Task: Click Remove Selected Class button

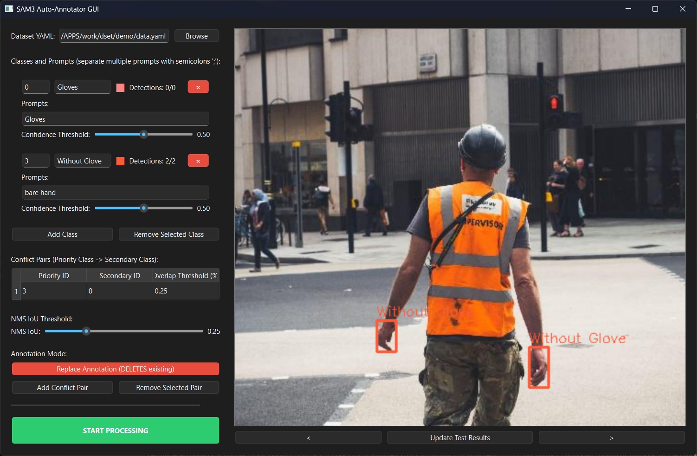Action: coord(169,235)
